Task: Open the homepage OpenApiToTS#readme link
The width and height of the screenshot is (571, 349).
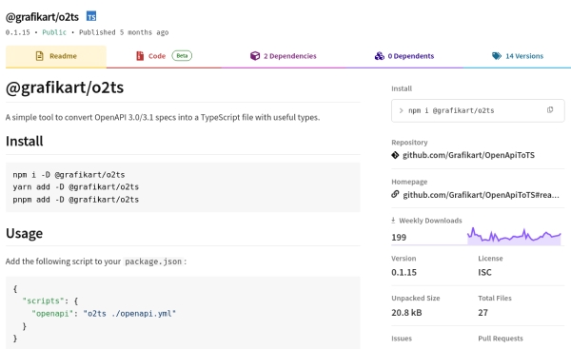Action: 481,195
